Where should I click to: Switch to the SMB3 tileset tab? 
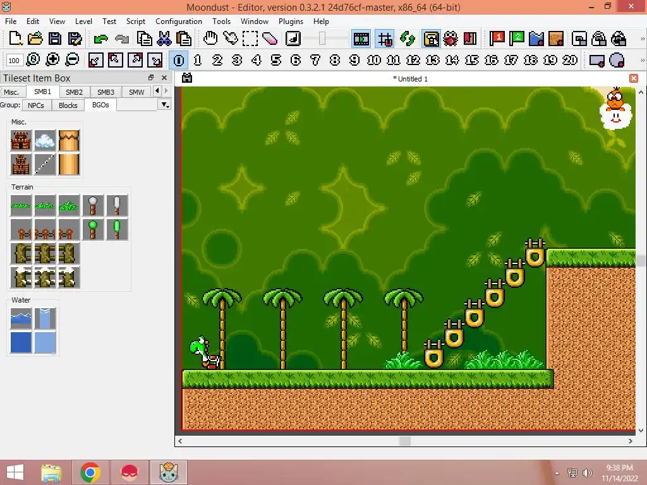click(106, 92)
